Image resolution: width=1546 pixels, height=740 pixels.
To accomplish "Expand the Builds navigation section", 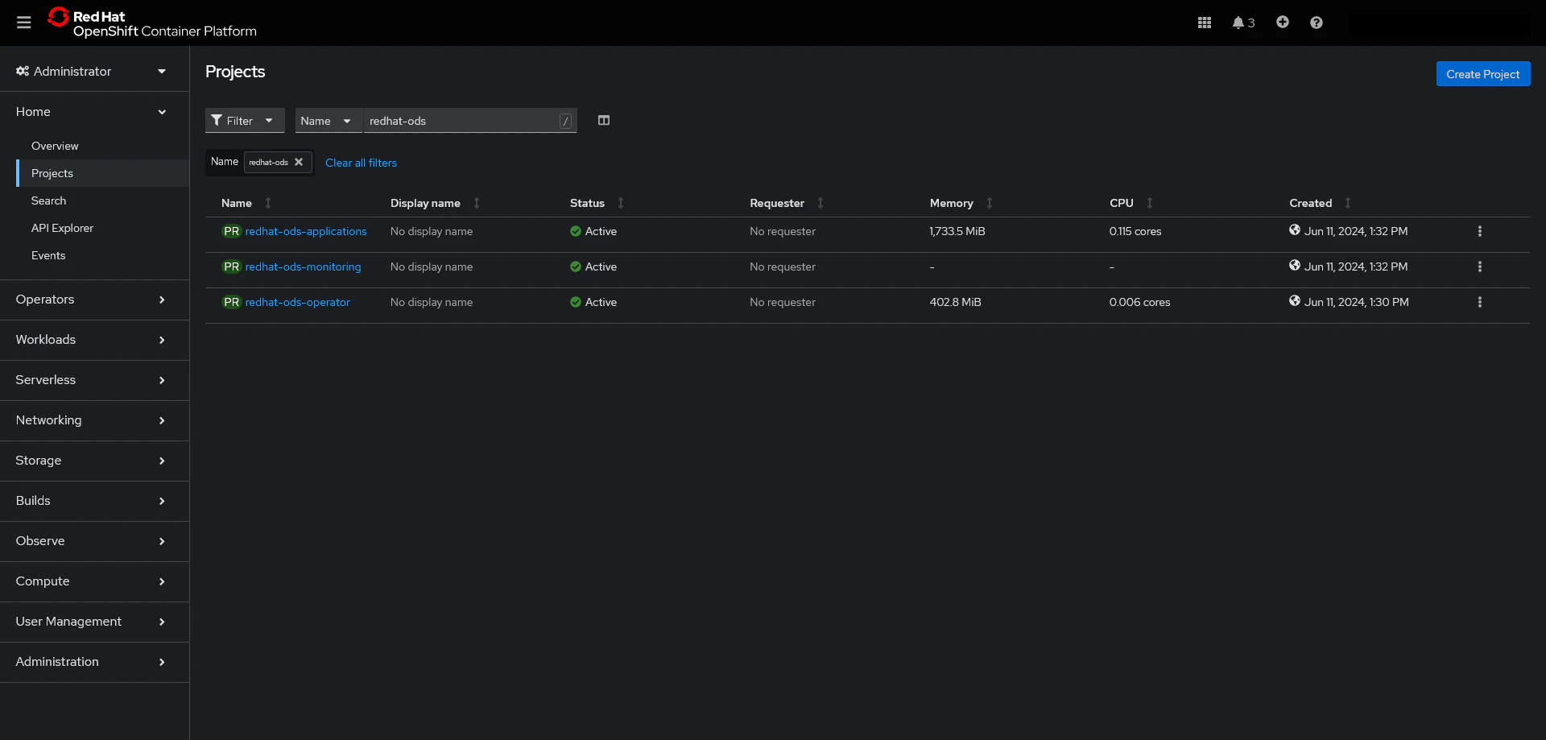I will coord(94,501).
